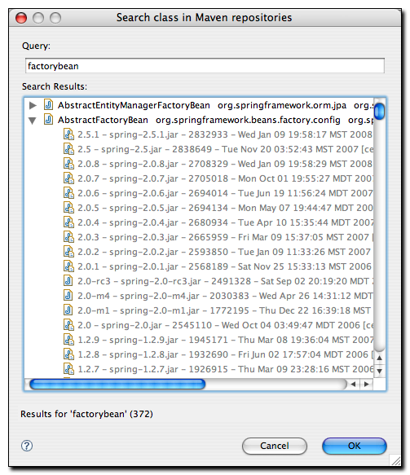This screenshot has height=475, width=410.
Task: Click the jar icon for spring-2.5.1.jar
Action: [x=68, y=134]
